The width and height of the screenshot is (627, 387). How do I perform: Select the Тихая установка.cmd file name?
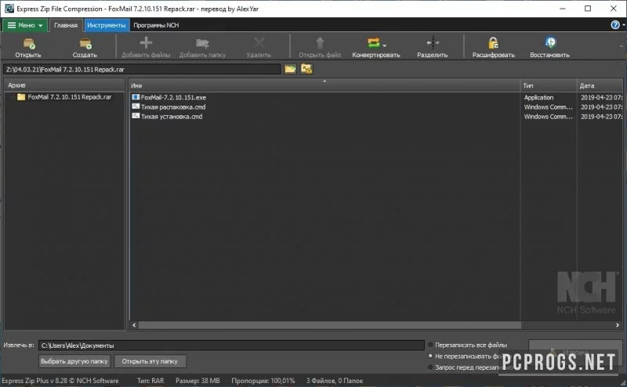click(172, 117)
